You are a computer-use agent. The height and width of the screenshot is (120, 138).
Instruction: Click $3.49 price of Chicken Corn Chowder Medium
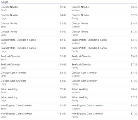coord(134,73)
